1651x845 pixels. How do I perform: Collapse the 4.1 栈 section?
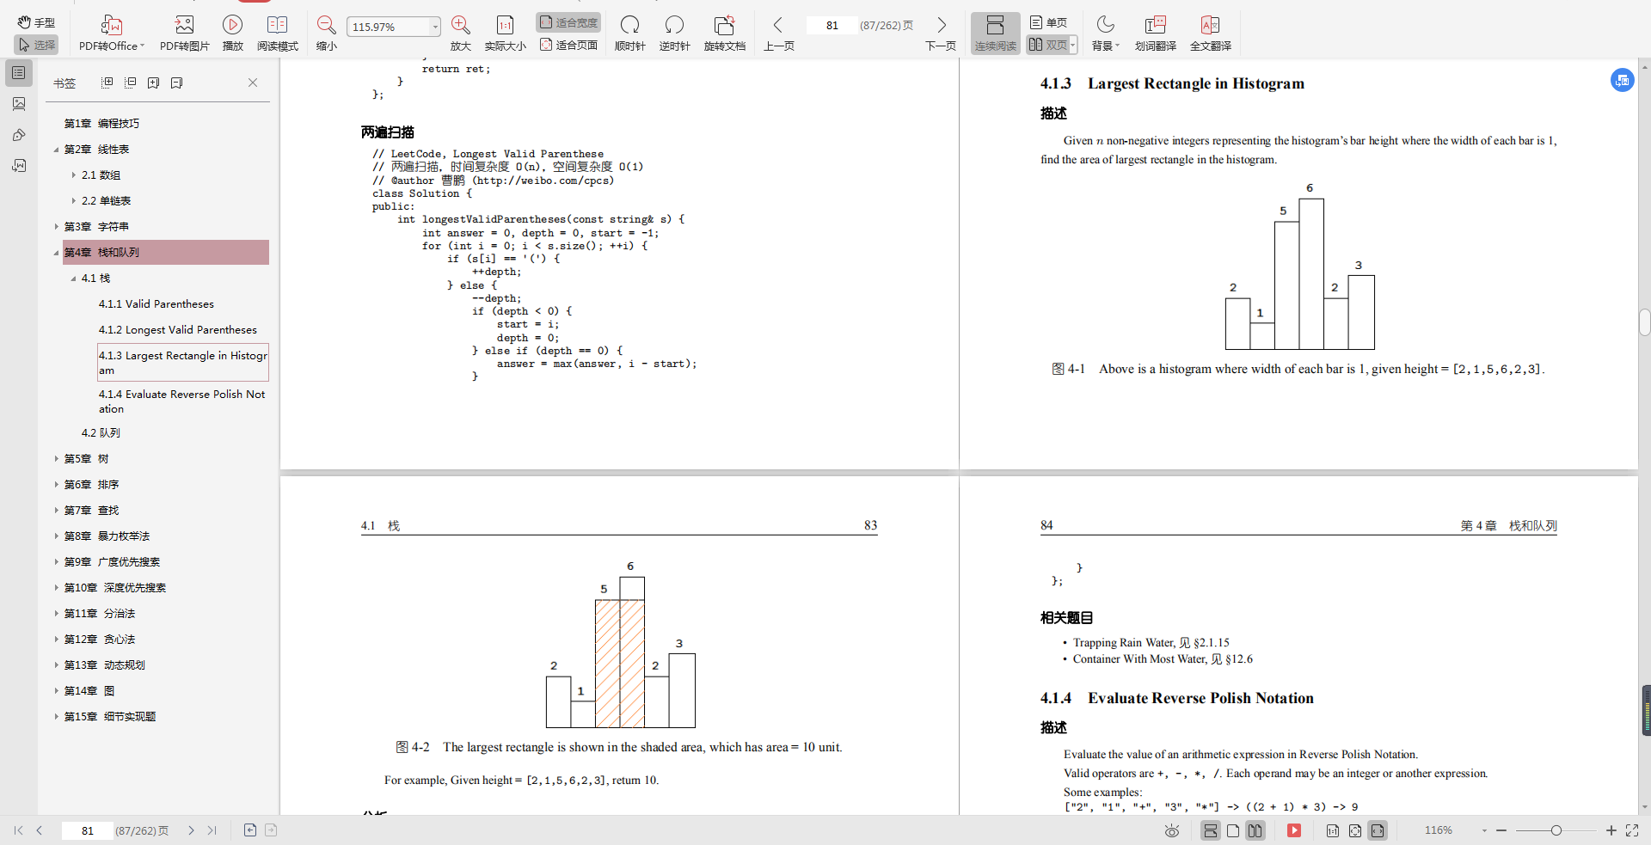[74, 279]
